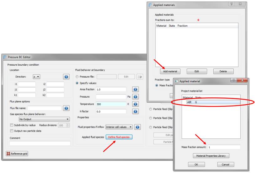Open info icon beside Direction dropdown

click(x=66, y=77)
